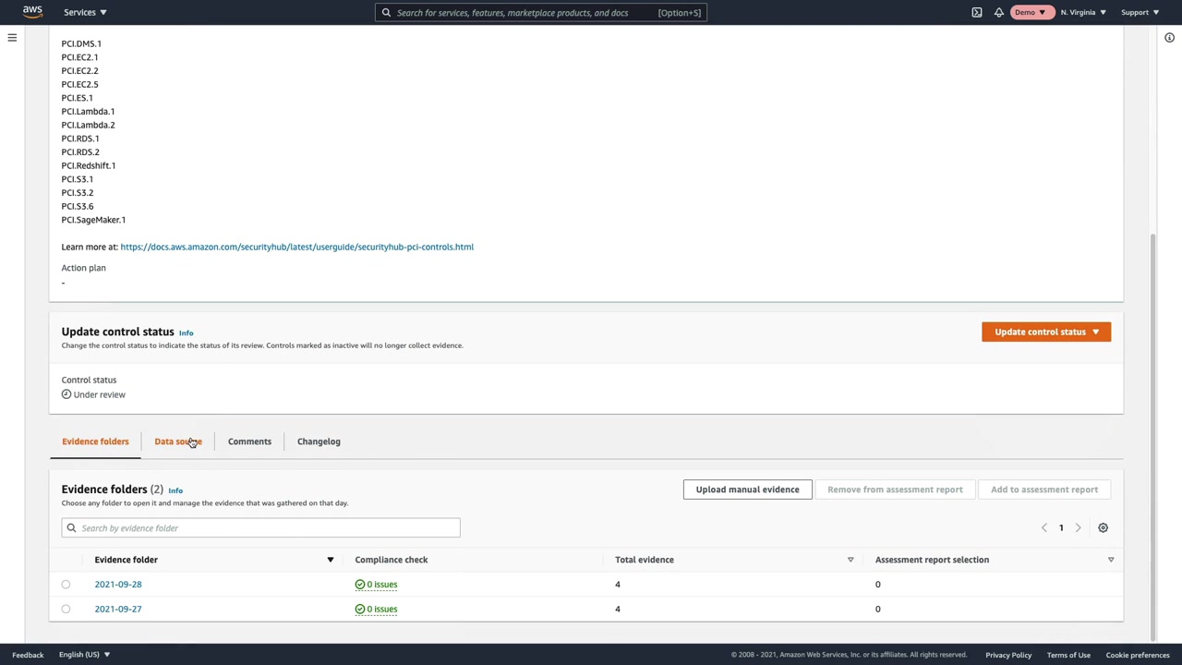Sort by Total evidence column arrow
Viewport: 1182px width, 665px height.
[850, 560]
